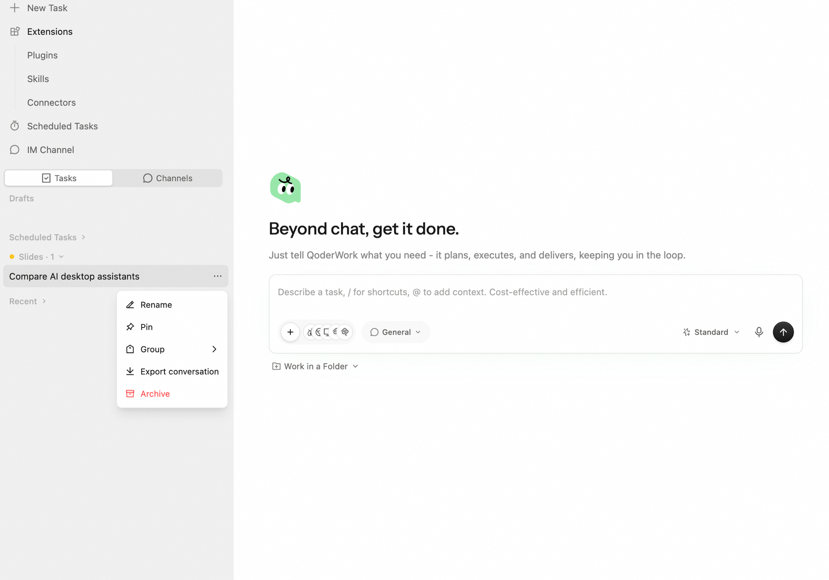This screenshot has height=580, width=829.
Task: Open the Standard model dropdown
Action: 710,332
